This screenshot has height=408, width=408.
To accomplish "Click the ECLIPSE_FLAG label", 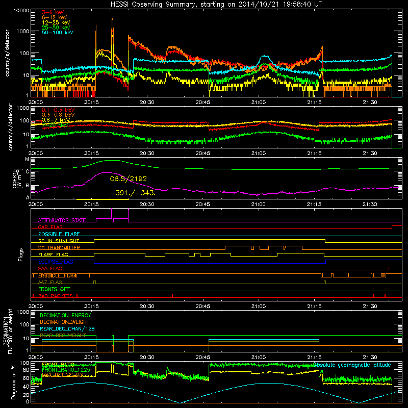I will [x=56, y=262].
